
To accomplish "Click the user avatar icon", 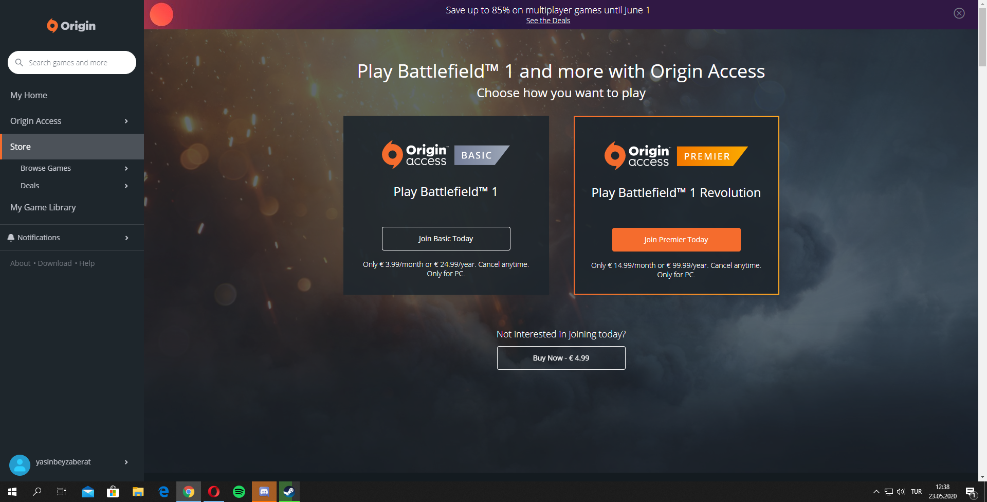I will click(x=20, y=465).
